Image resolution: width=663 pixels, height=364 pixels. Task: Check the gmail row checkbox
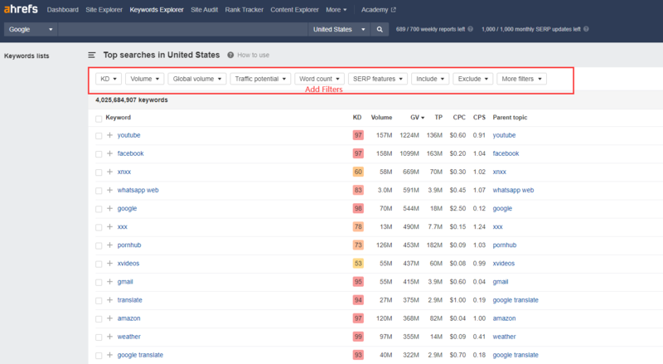[99, 282]
